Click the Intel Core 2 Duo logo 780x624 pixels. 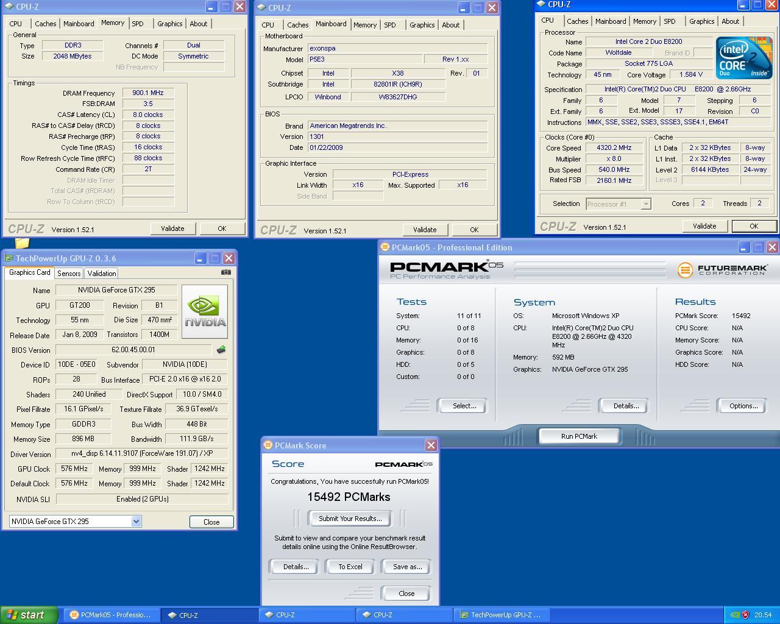744,58
